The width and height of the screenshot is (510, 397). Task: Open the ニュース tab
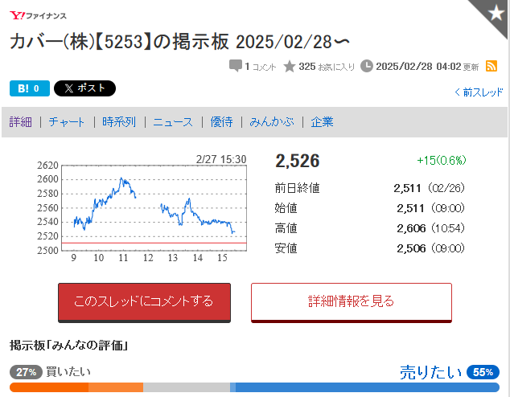[x=173, y=122]
